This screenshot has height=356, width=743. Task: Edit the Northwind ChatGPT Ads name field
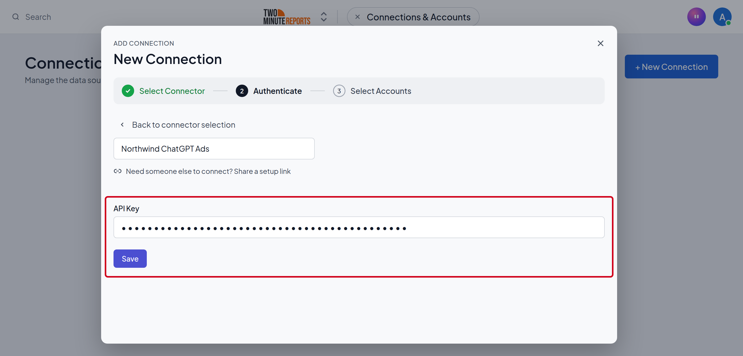tap(214, 149)
